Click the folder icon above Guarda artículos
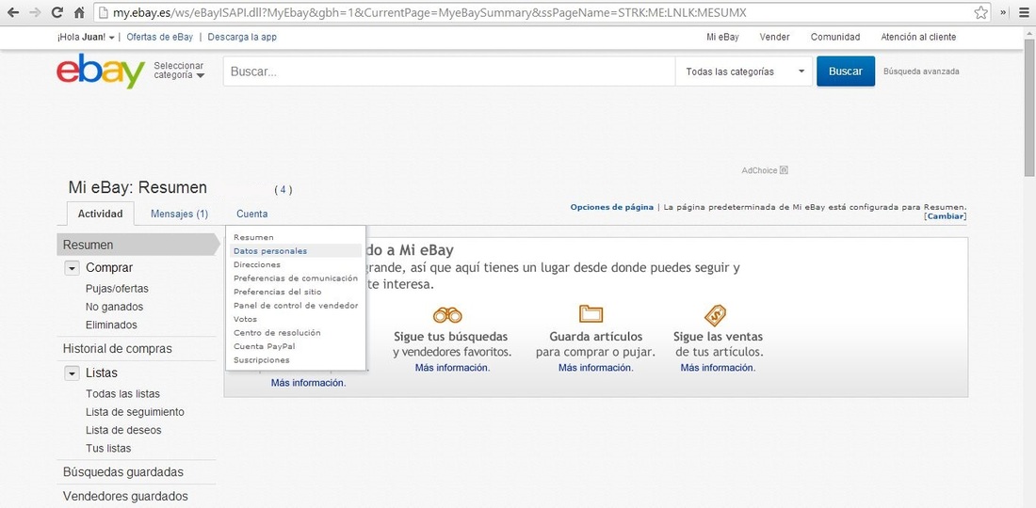The height and width of the screenshot is (508, 1036). click(x=591, y=313)
